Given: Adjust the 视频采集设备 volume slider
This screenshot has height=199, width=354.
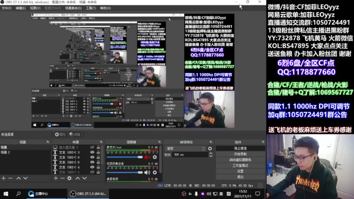Looking at the screenshot, I should (125, 172).
